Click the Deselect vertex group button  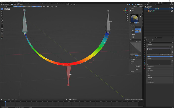point(169,55)
